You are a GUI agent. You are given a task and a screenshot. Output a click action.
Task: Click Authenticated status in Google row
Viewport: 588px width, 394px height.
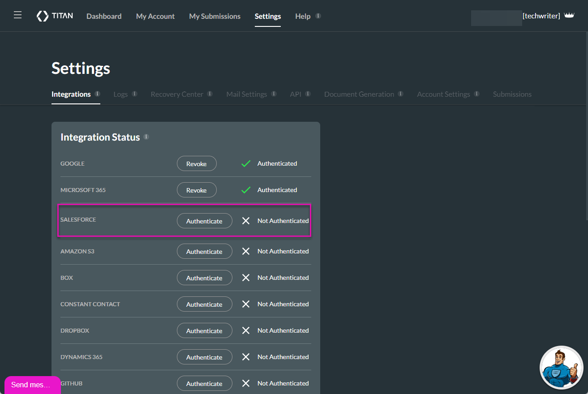[x=277, y=163]
